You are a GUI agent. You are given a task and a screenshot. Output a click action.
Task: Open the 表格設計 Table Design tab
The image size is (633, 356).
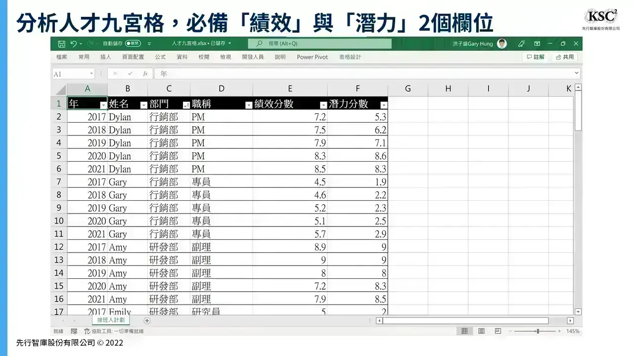tap(350, 57)
